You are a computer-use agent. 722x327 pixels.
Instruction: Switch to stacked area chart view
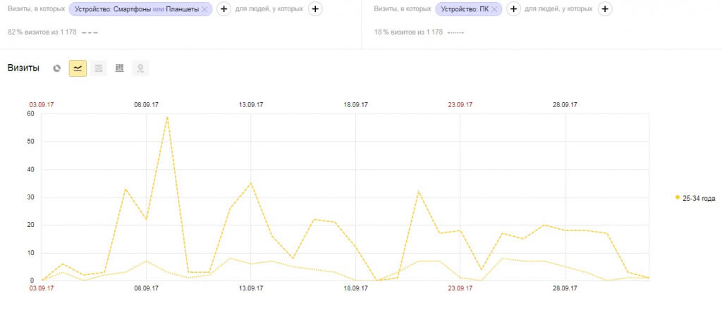(99, 68)
